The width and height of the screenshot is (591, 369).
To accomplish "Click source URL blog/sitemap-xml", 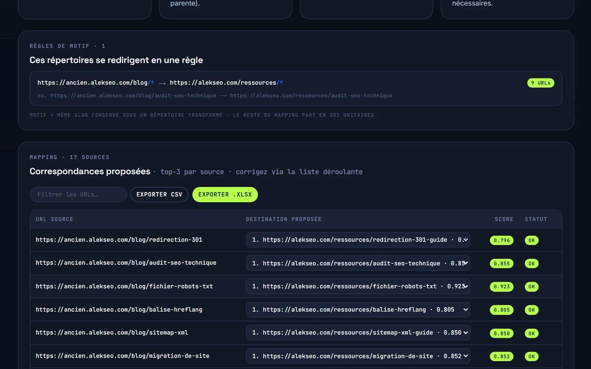I will click(112, 333).
